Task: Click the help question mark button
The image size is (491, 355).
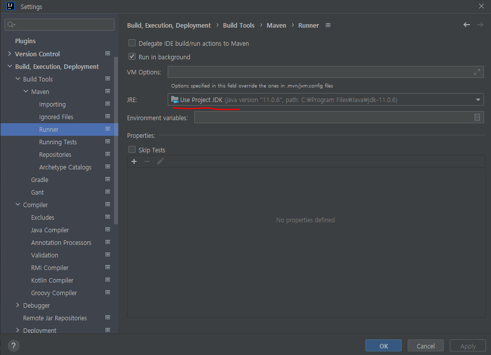Action: (x=14, y=346)
